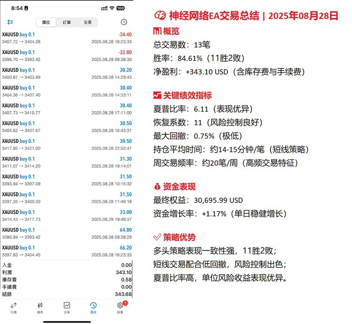Tap the cellular signal icon
Viewport: 352px width, 324px height.
[x=104, y=9]
